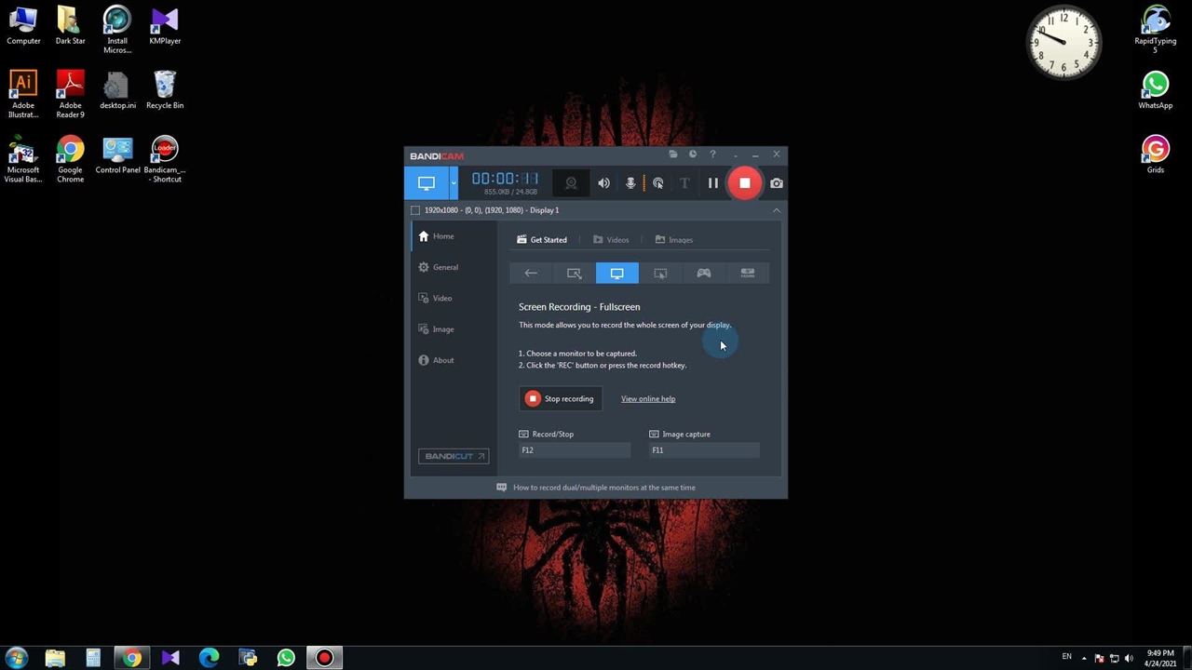
Task: Open the output folder icon in title bar
Action: coord(673,154)
